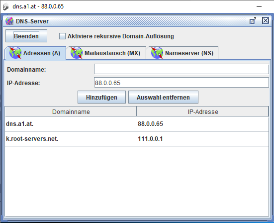This screenshot has height=223, width=274.
Task: Select the dns.a1.at. table row
Action: tap(137, 124)
